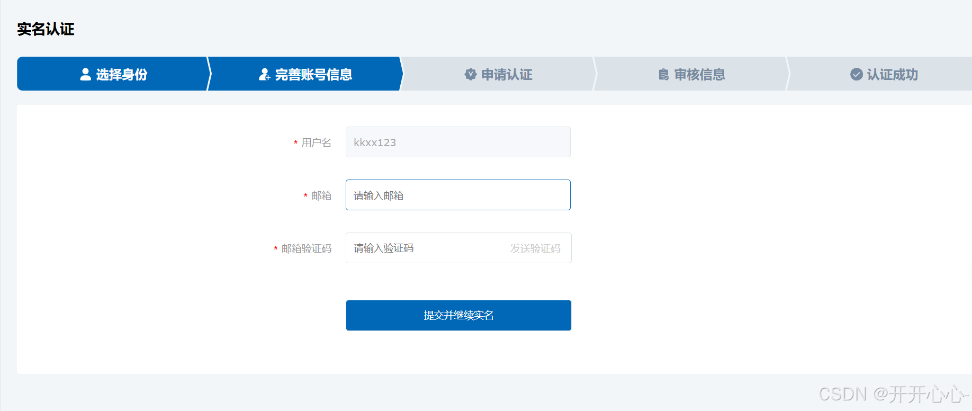Click the 用户名 field label

pos(317,142)
